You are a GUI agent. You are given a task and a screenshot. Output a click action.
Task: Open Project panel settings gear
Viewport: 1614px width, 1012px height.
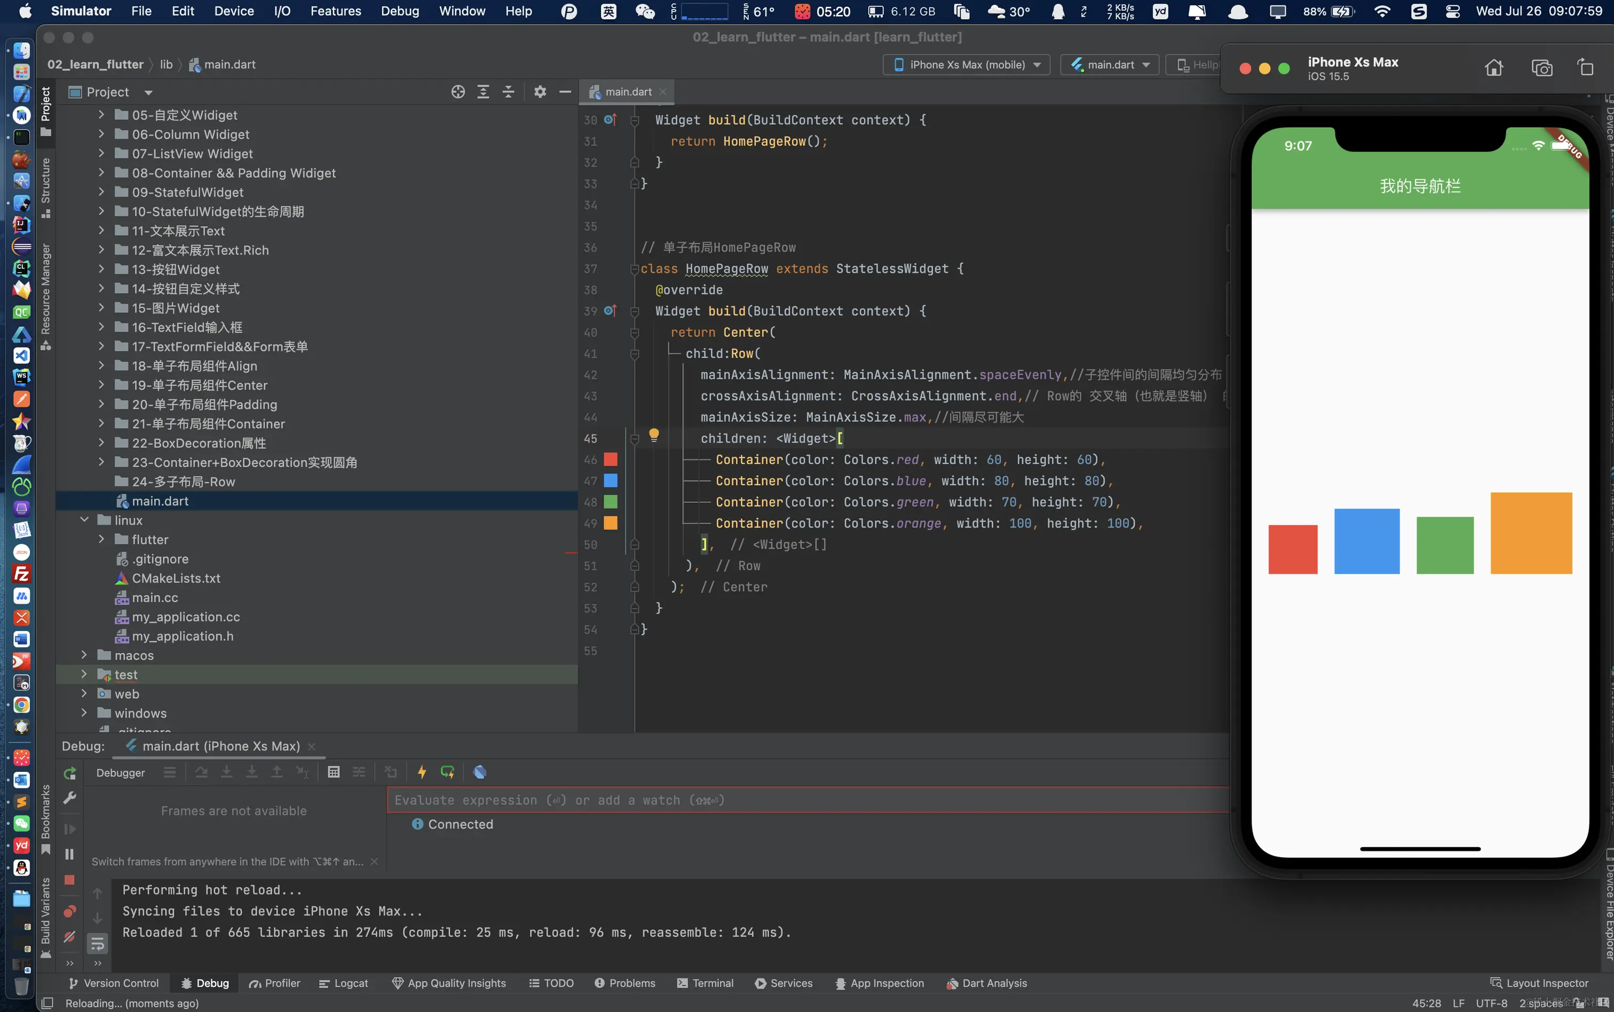(540, 92)
